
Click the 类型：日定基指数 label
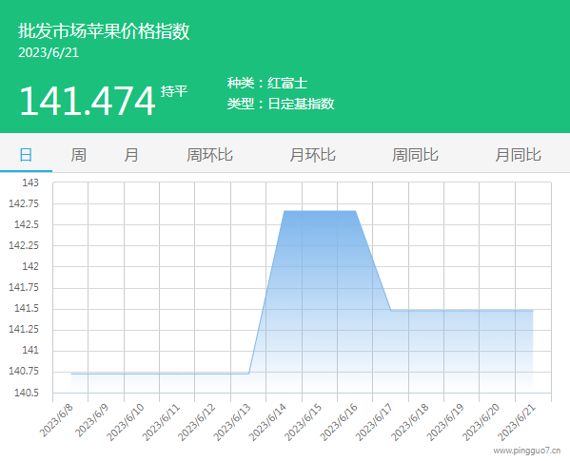point(281,104)
